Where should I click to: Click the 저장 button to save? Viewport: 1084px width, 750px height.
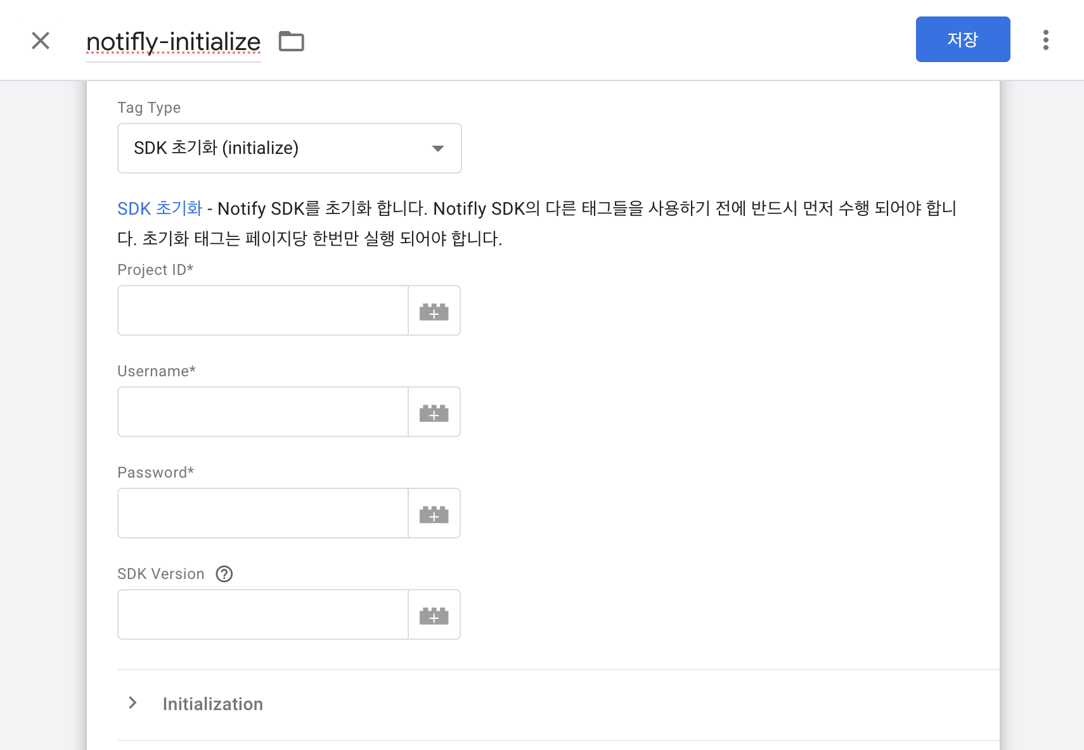click(963, 39)
